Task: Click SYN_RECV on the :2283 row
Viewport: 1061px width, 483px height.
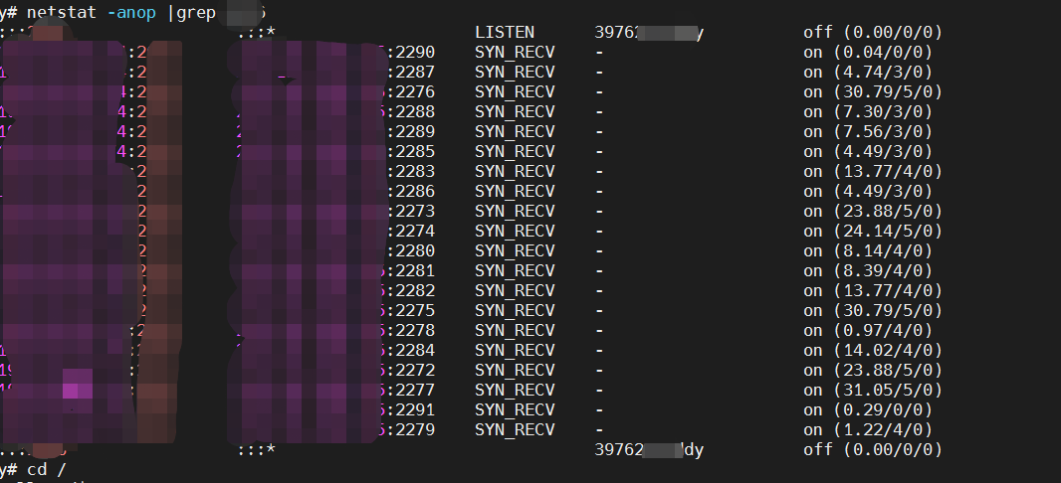Action: click(514, 171)
